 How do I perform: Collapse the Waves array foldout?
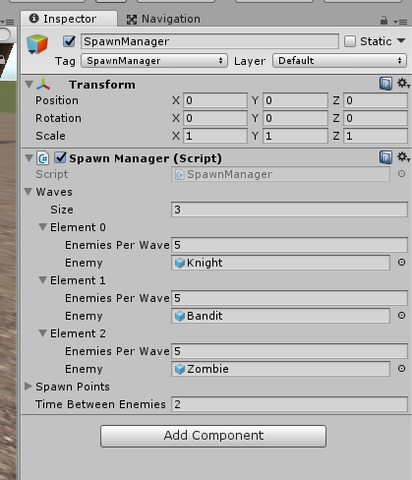point(29,192)
